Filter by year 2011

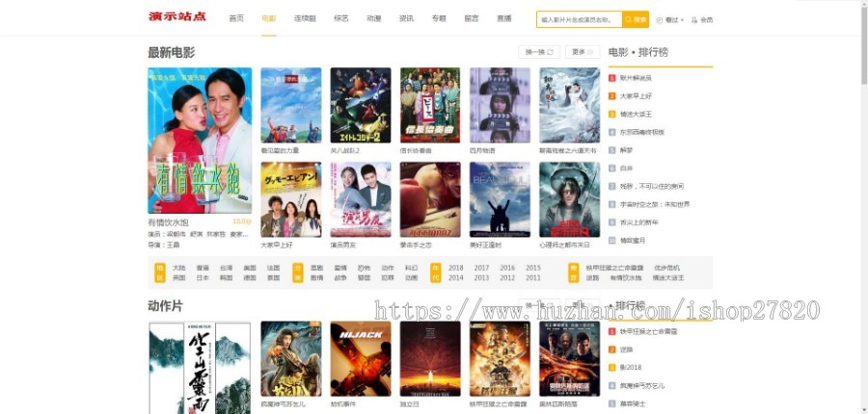[x=533, y=278]
